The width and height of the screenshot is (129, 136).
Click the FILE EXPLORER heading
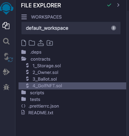[x=41, y=5]
